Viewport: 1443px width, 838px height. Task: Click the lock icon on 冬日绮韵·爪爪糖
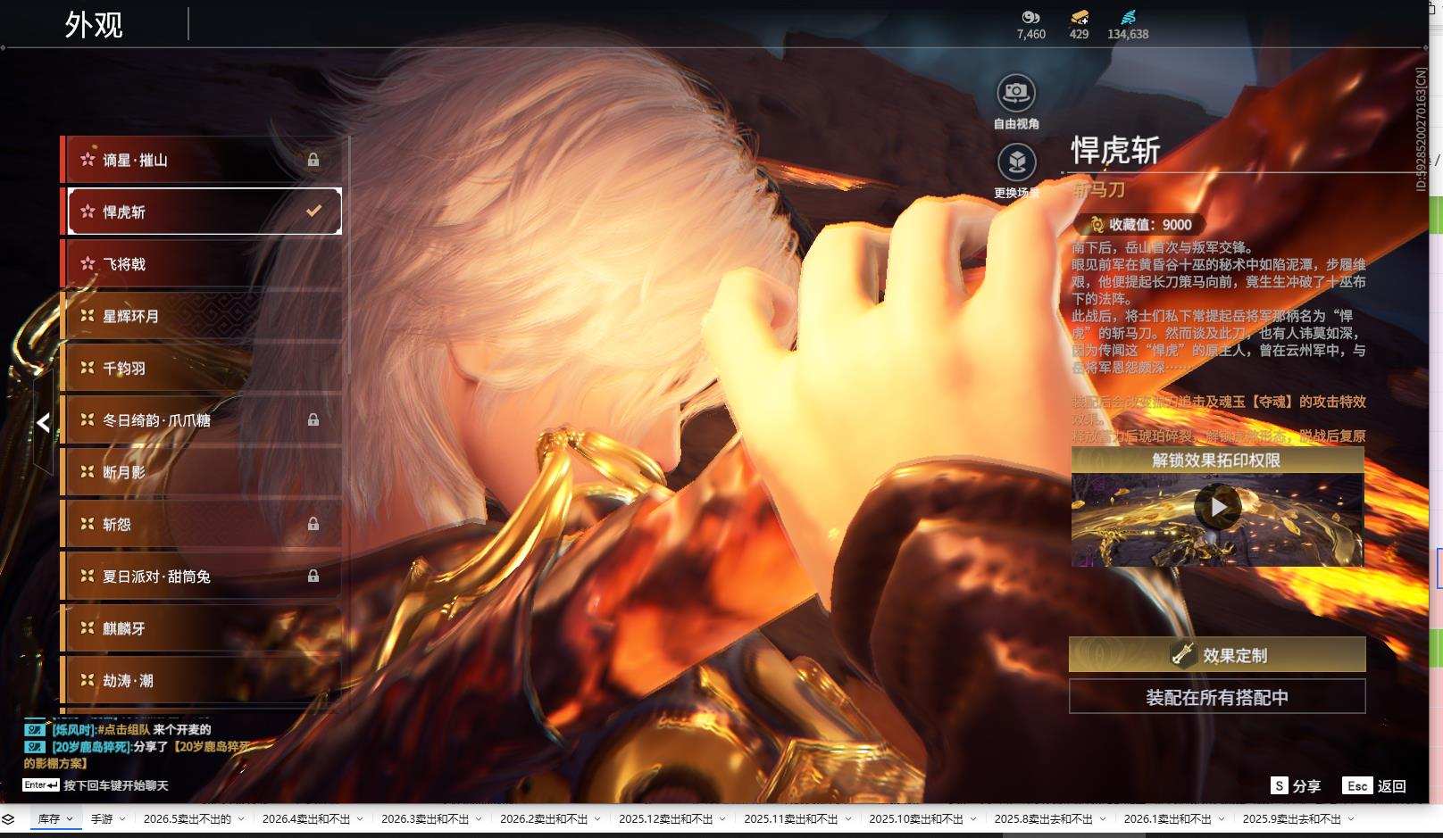[313, 419]
